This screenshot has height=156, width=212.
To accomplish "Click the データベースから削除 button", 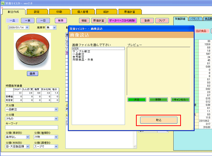I will point(122,20).
